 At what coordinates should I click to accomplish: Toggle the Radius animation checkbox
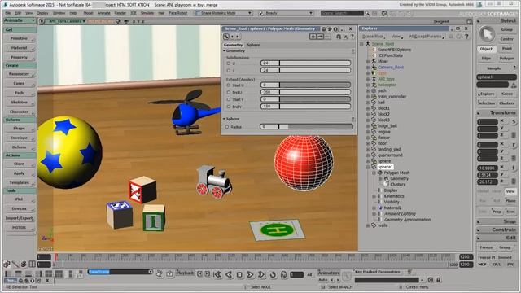click(x=227, y=127)
